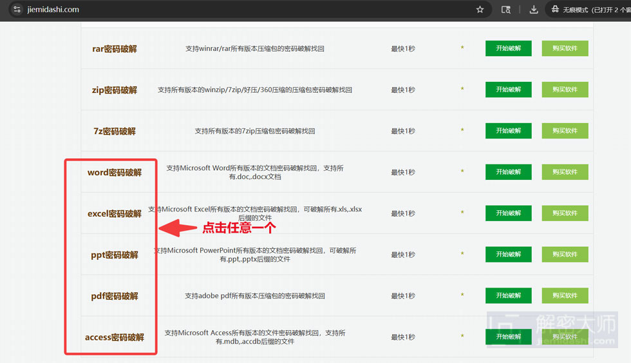Click 最快1秒 in the excel row

(403, 213)
